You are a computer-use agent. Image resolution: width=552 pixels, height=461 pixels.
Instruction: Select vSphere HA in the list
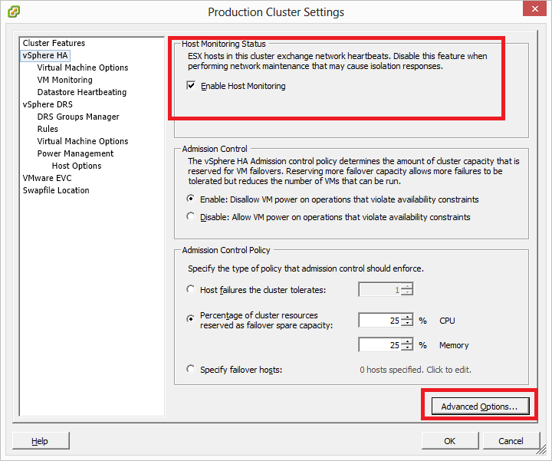pyautogui.click(x=45, y=55)
